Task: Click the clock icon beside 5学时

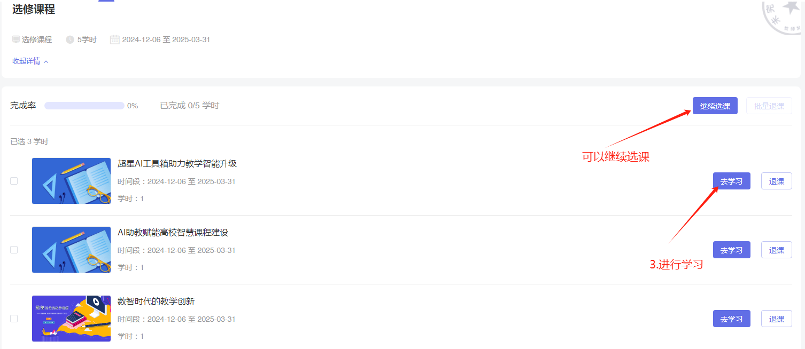Action: [70, 39]
